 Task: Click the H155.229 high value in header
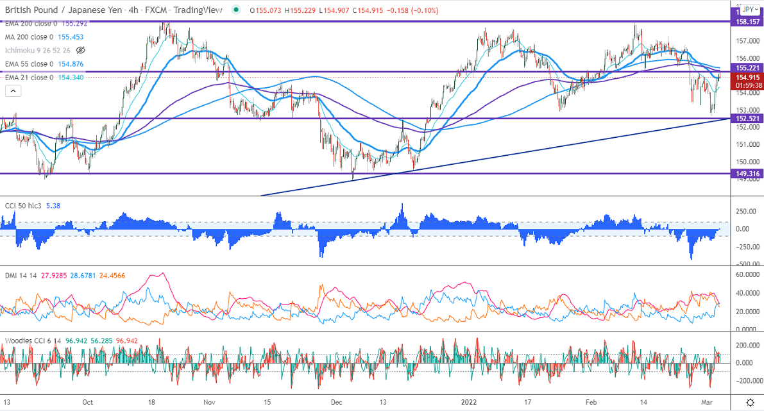click(300, 10)
